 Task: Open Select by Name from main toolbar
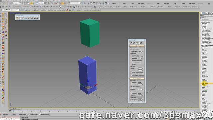click(x=22, y=3)
